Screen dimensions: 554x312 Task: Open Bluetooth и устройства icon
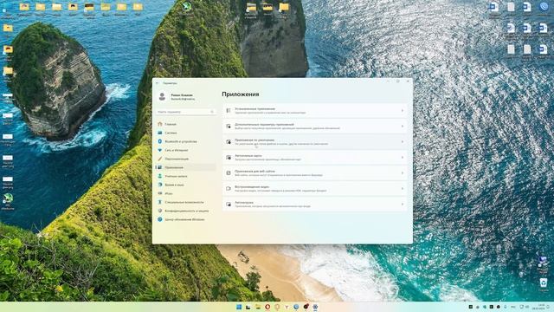(x=160, y=141)
